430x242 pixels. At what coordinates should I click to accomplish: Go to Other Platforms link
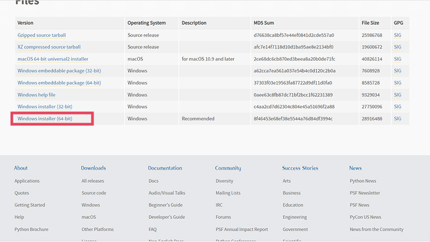(x=97, y=230)
